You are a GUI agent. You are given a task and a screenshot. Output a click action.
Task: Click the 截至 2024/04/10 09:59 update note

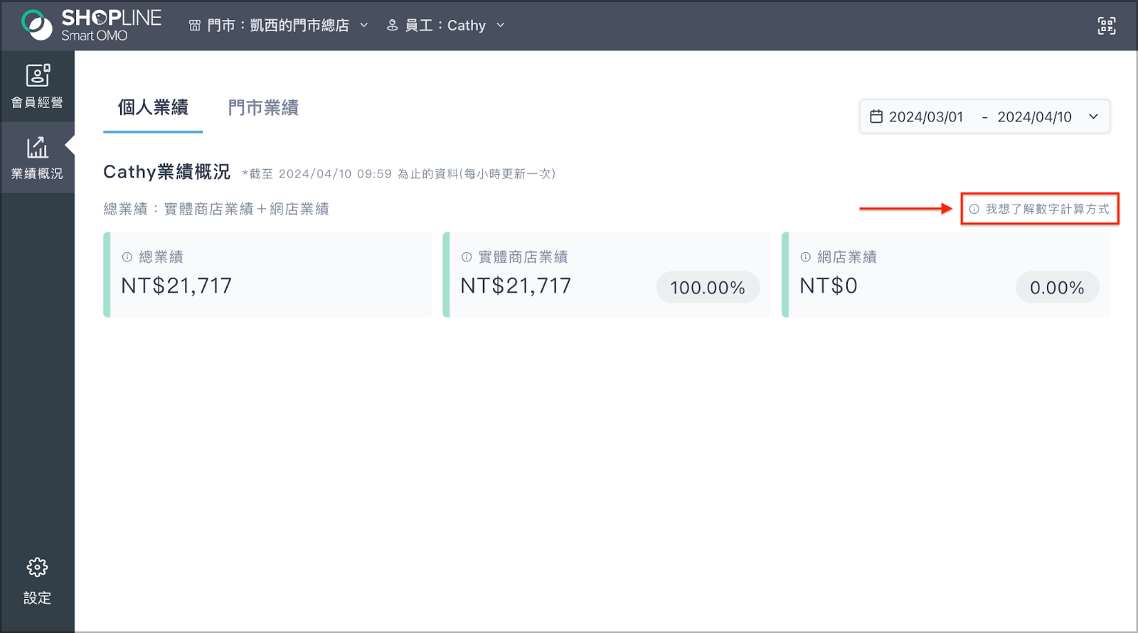click(x=399, y=174)
